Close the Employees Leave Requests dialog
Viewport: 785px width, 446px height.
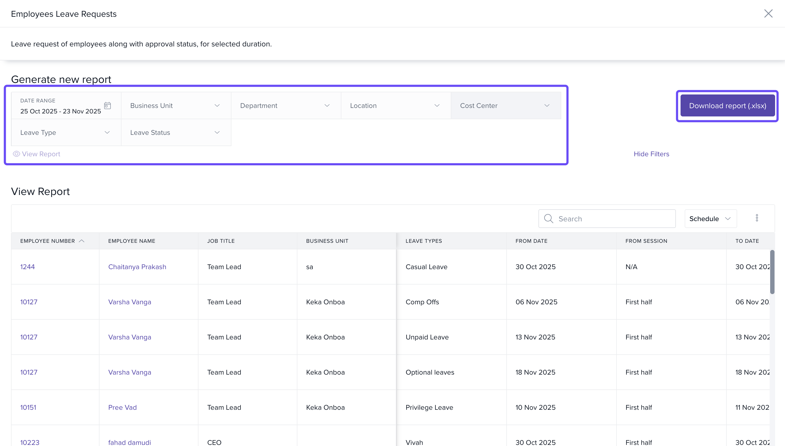[768, 13]
